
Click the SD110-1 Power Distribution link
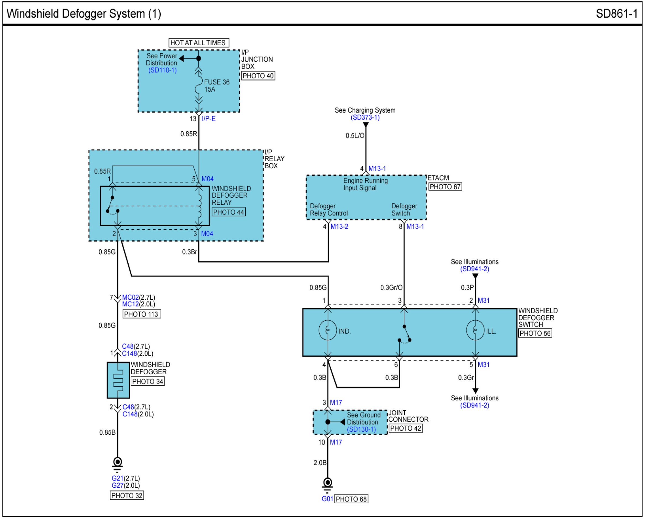[x=162, y=70]
